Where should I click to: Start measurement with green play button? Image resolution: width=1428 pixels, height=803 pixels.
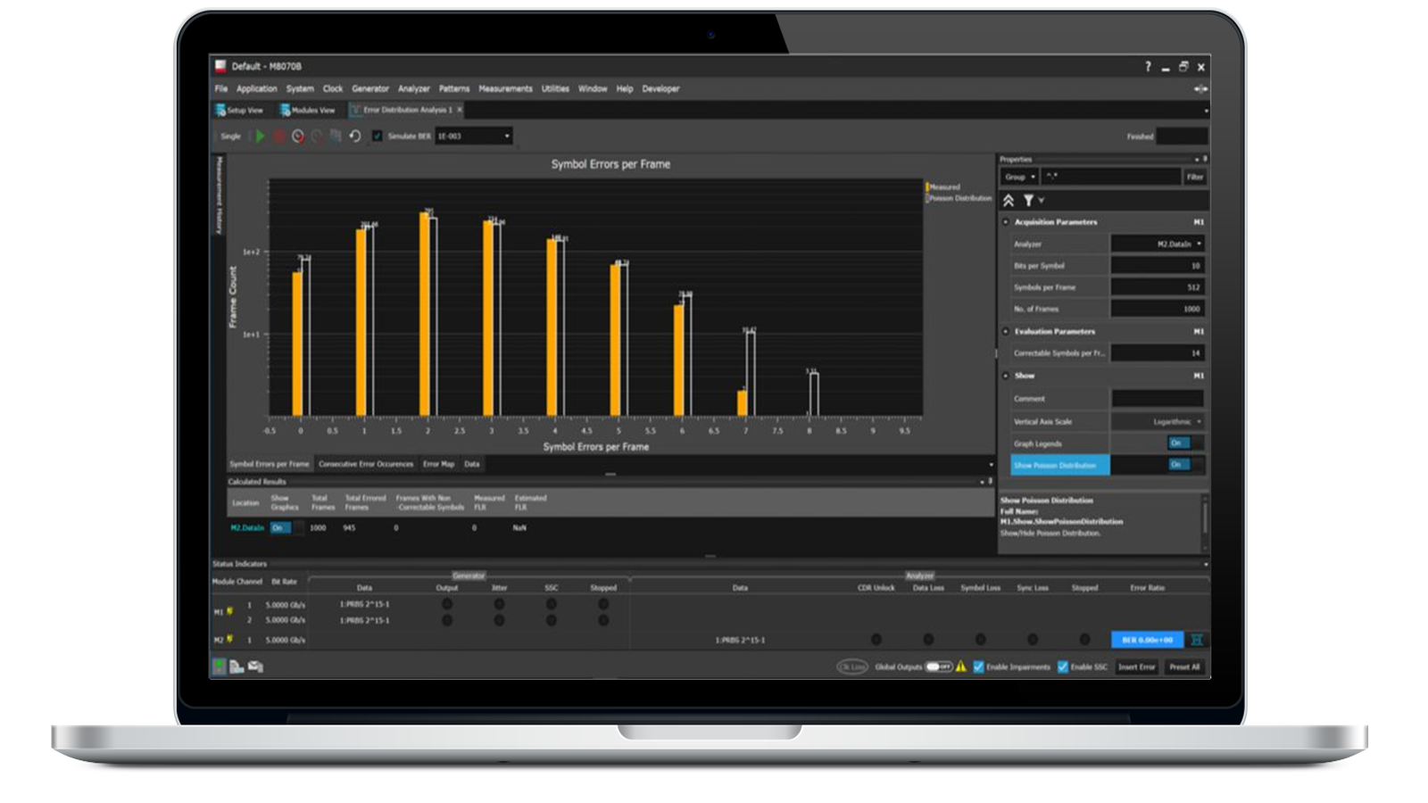click(260, 137)
